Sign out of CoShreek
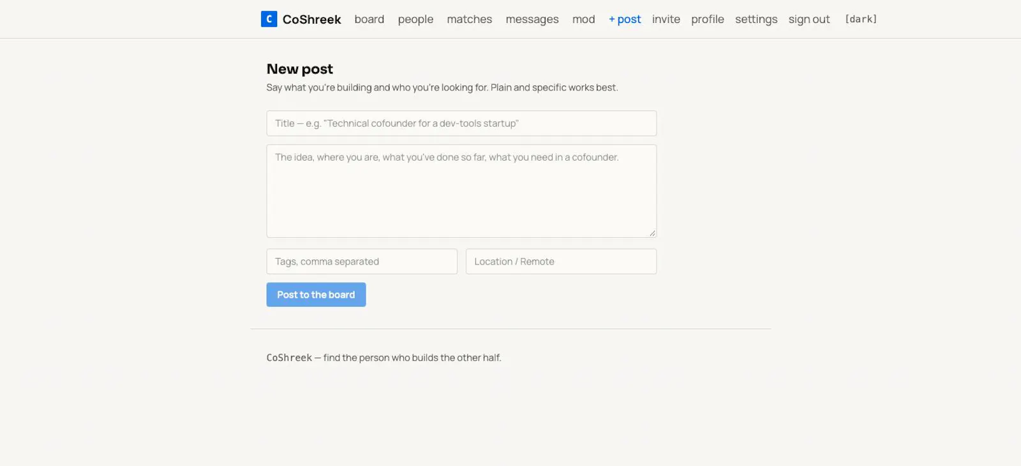This screenshot has width=1021, height=466. tap(809, 19)
